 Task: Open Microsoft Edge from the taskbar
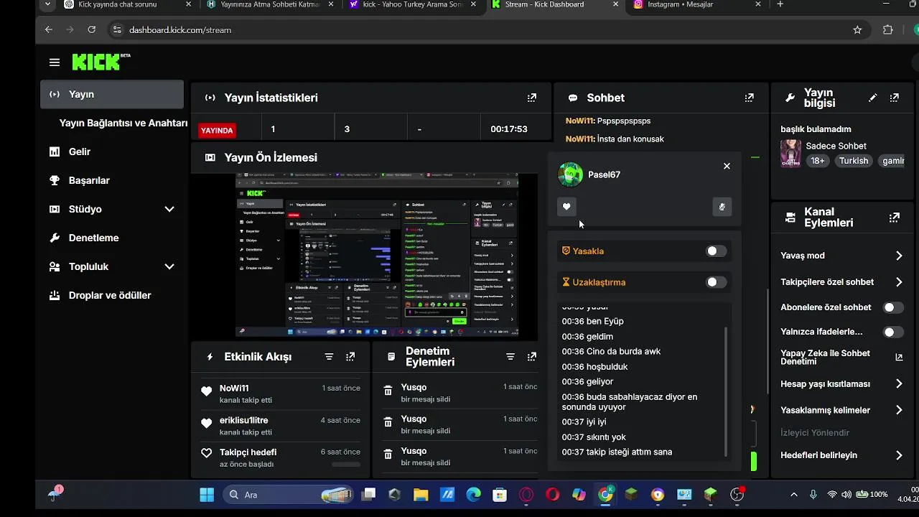pyautogui.click(x=474, y=495)
